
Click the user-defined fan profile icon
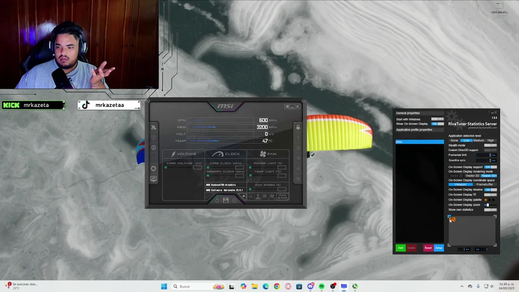pyautogui.click(x=258, y=197)
